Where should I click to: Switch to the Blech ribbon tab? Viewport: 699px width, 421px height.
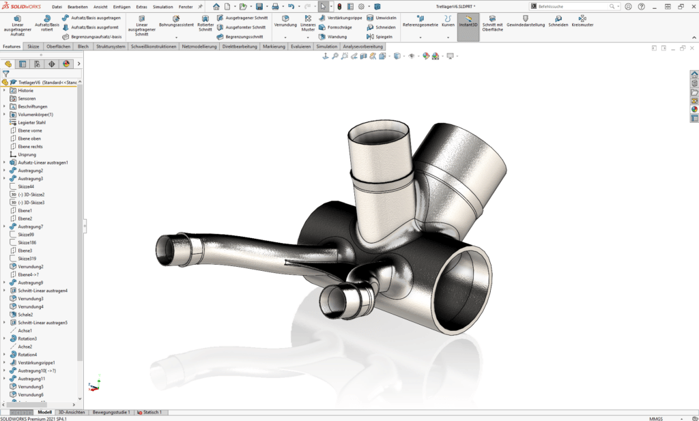pyautogui.click(x=82, y=46)
